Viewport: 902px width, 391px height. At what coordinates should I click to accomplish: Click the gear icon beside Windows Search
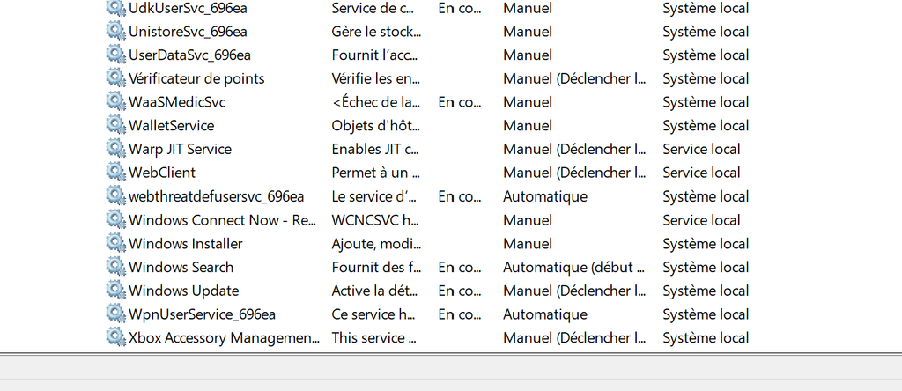[115, 267]
